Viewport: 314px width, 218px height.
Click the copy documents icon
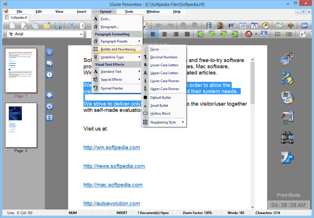(x=35, y=25)
